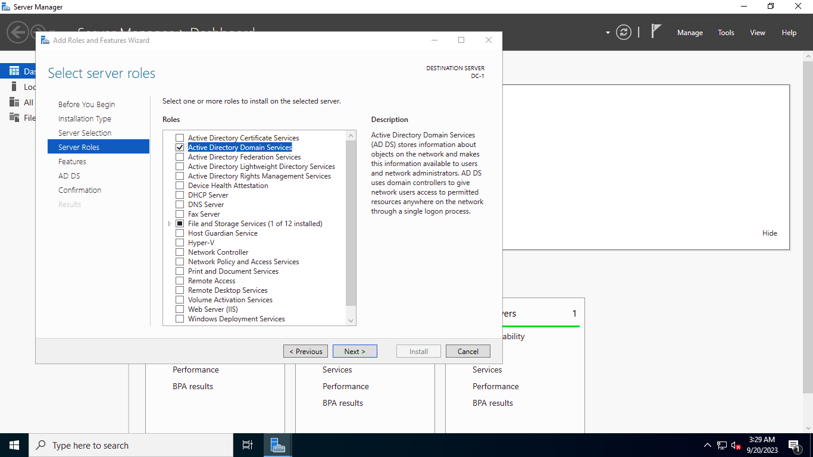Screen dimensions: 813x457
Task: Click the refresh icon in Server Manager
Action: 624,33
